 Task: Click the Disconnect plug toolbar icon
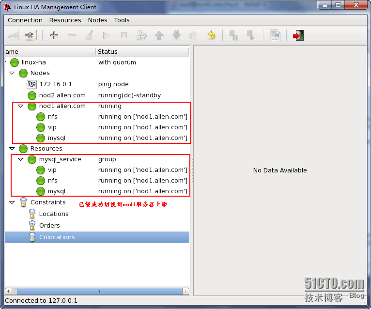tap(31, 35)
